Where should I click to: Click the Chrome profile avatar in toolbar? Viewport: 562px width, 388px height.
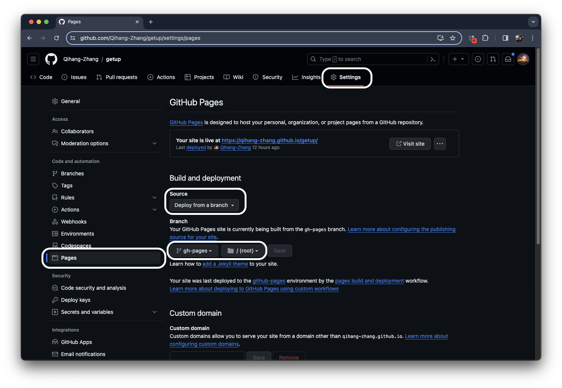tap(519, 38)
